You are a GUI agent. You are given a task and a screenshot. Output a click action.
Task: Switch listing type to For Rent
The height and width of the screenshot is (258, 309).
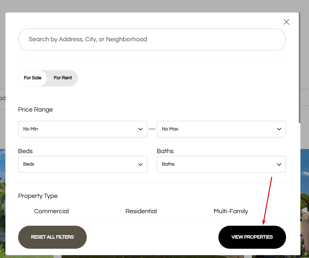pyautogui.click(x=63, y=78)
